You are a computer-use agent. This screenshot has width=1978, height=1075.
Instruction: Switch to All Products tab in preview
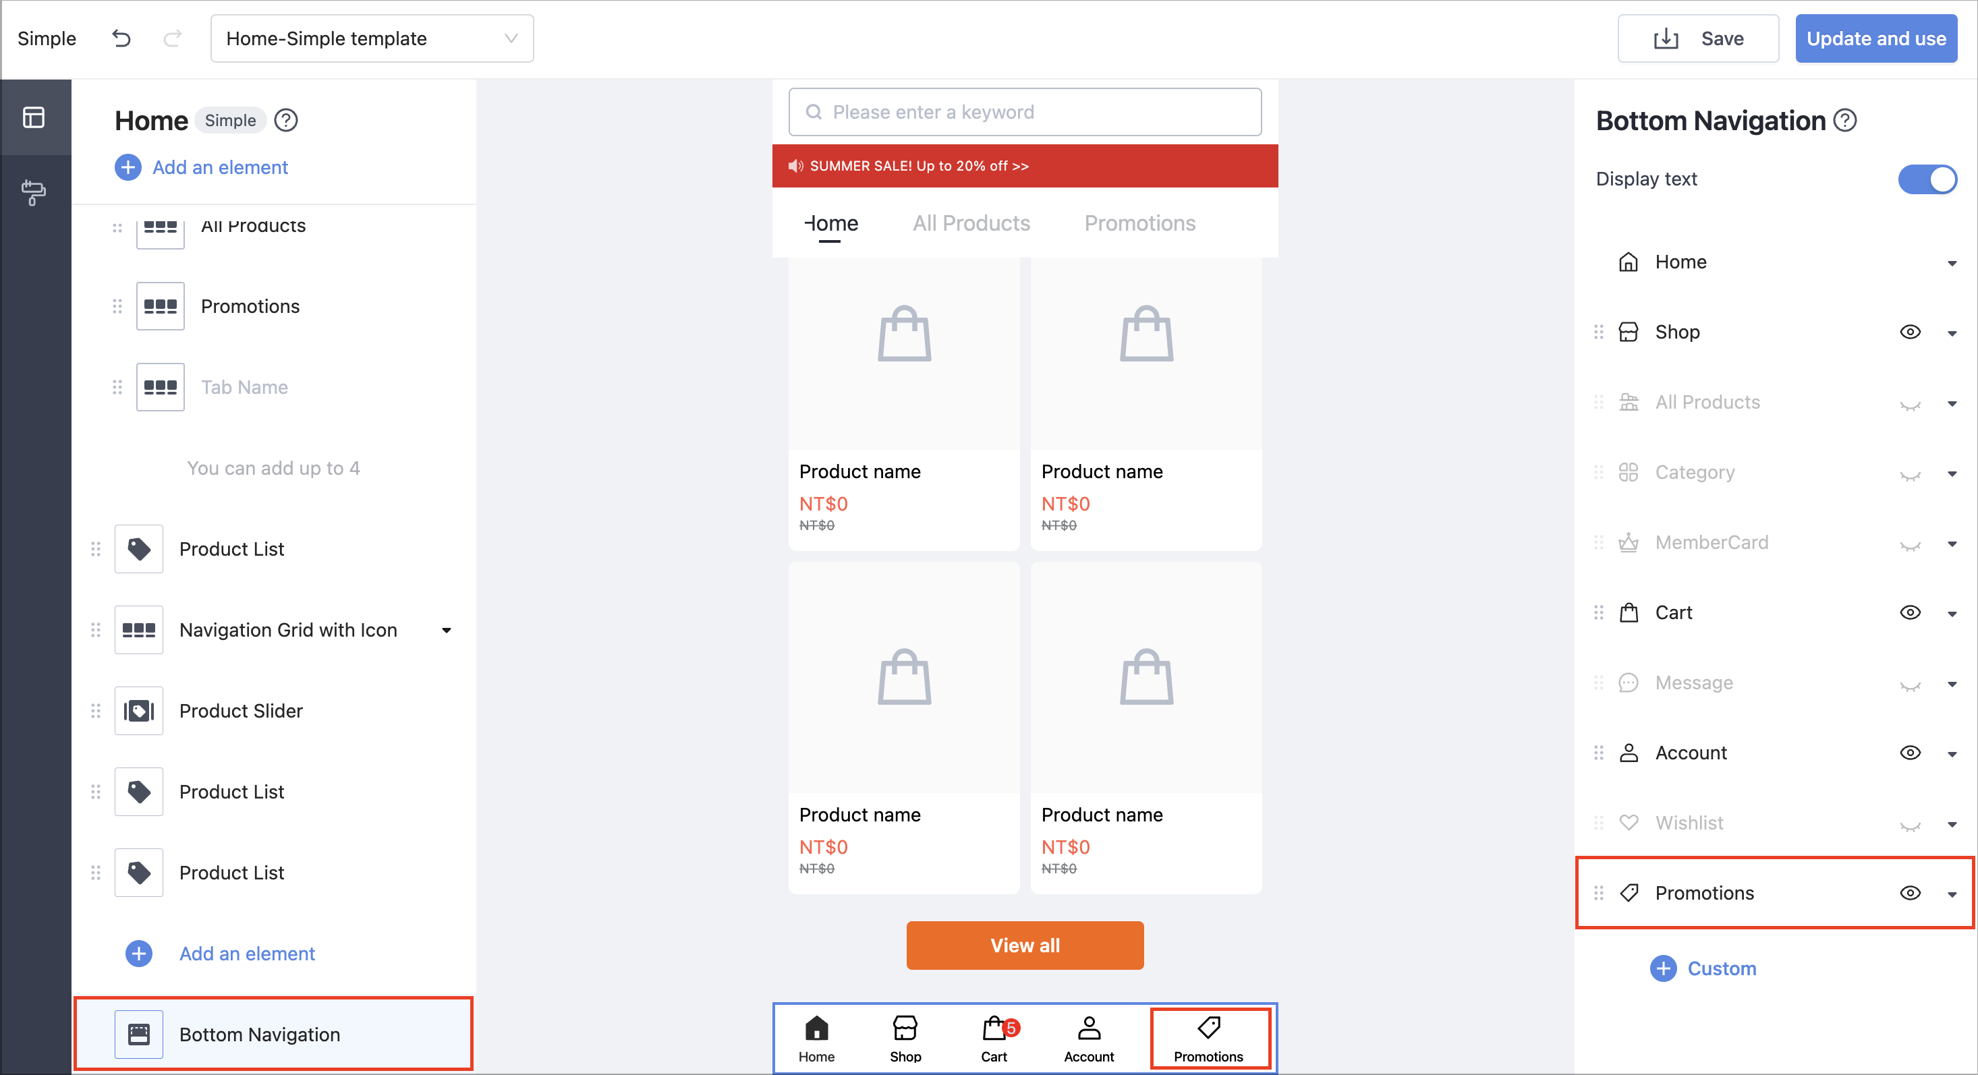[971, 223]
